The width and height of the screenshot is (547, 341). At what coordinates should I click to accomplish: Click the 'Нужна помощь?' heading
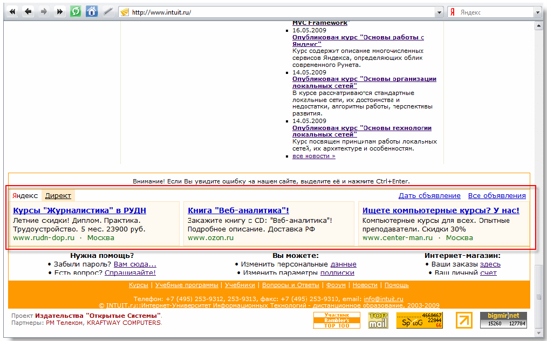point(102,256)
